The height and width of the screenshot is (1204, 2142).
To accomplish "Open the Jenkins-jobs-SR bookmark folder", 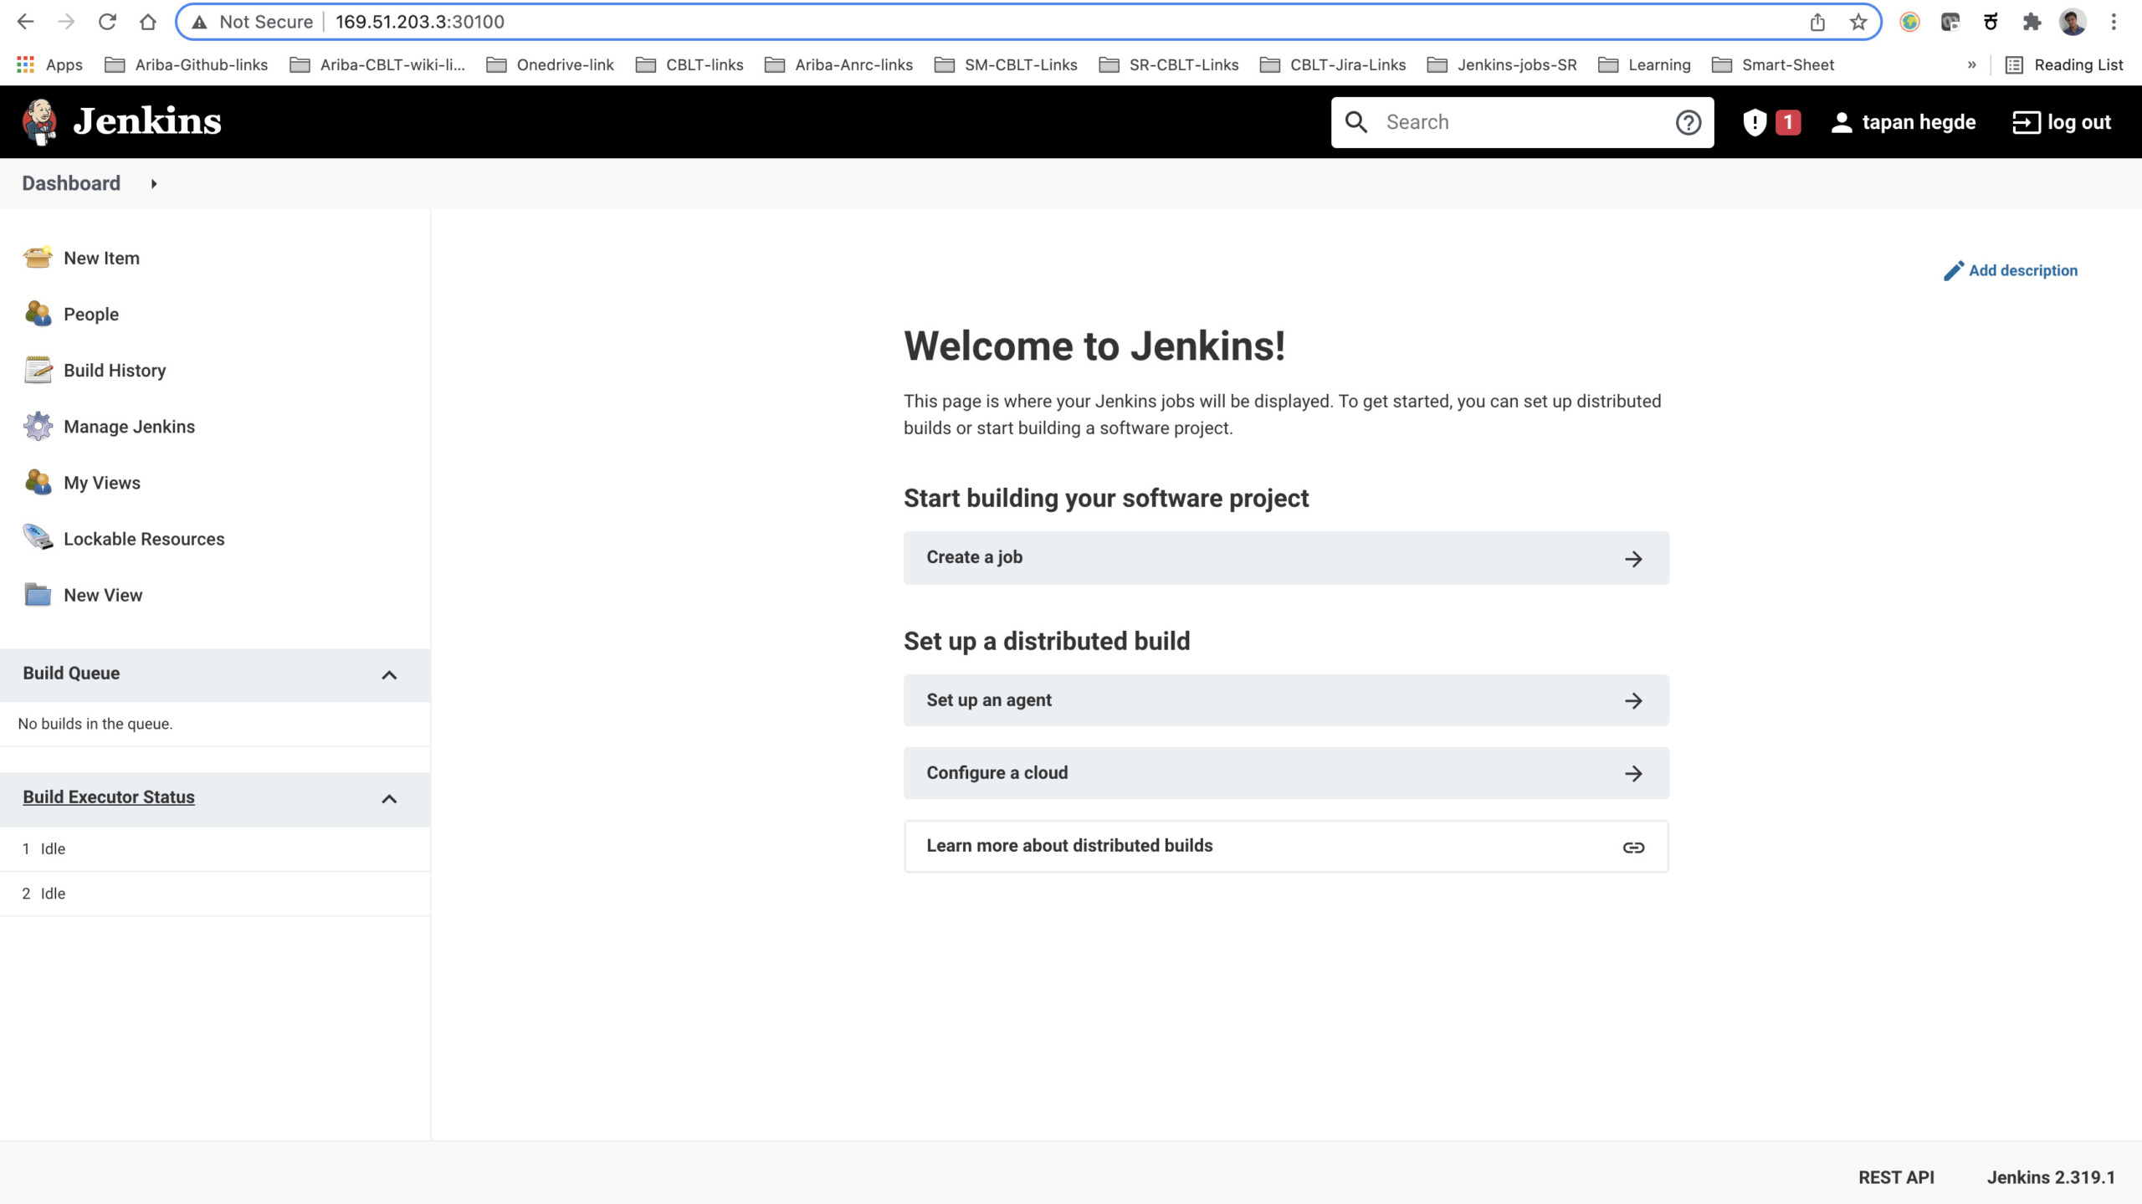I will [x=1501, y=64].
